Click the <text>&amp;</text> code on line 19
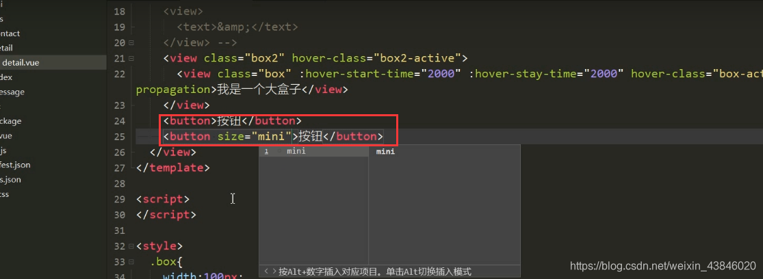 (x=237, y=27)
